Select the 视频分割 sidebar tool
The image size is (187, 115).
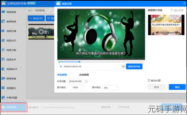point(9,50)
